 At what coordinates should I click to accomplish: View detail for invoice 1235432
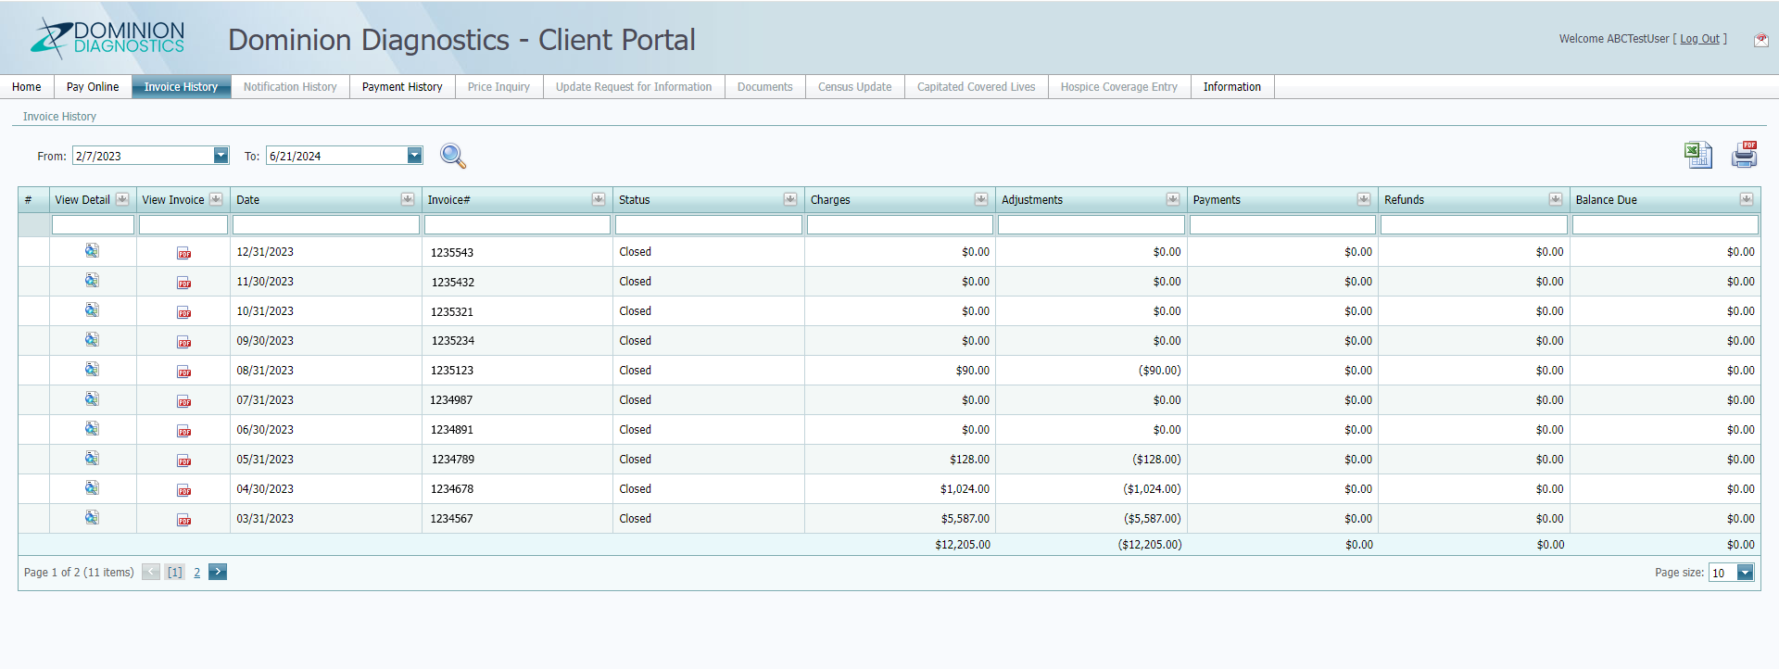(x=92, y=281)
